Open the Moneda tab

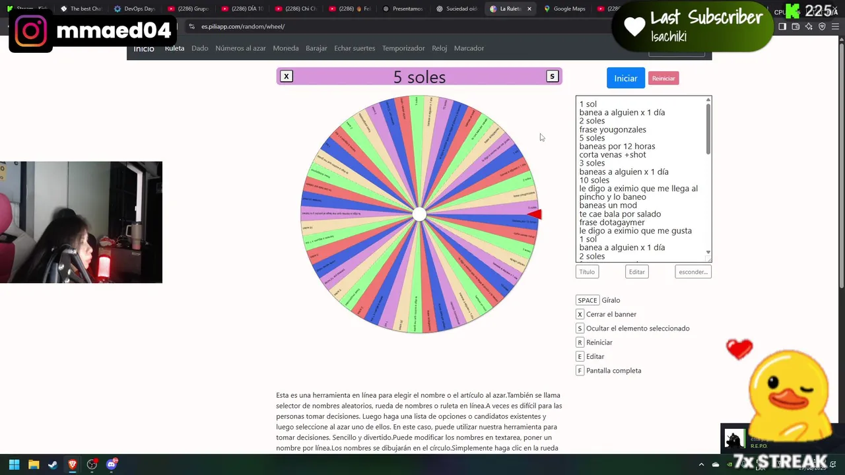click(x=286, y=48)
